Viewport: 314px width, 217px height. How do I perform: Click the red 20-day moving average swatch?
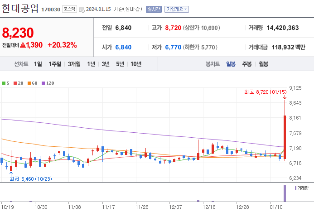[x=15, y=83]
